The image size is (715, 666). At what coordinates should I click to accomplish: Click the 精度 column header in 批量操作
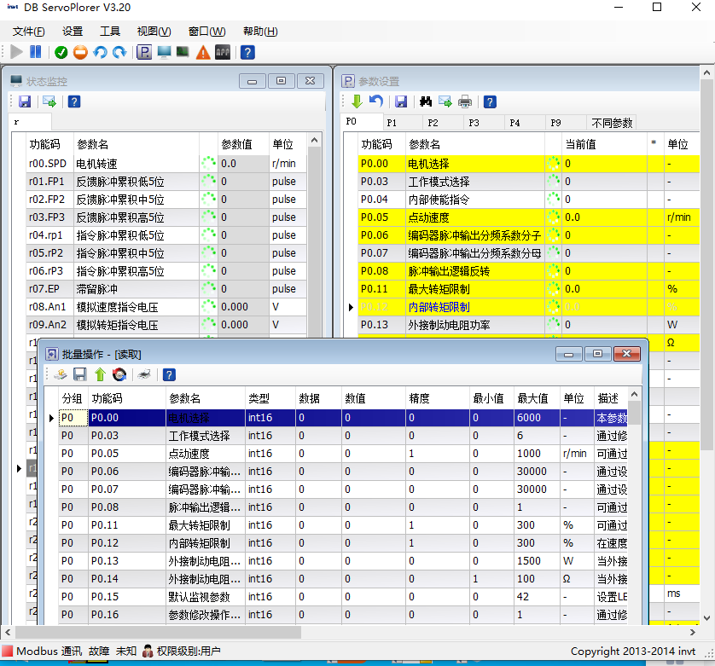(x=438, y=398)
